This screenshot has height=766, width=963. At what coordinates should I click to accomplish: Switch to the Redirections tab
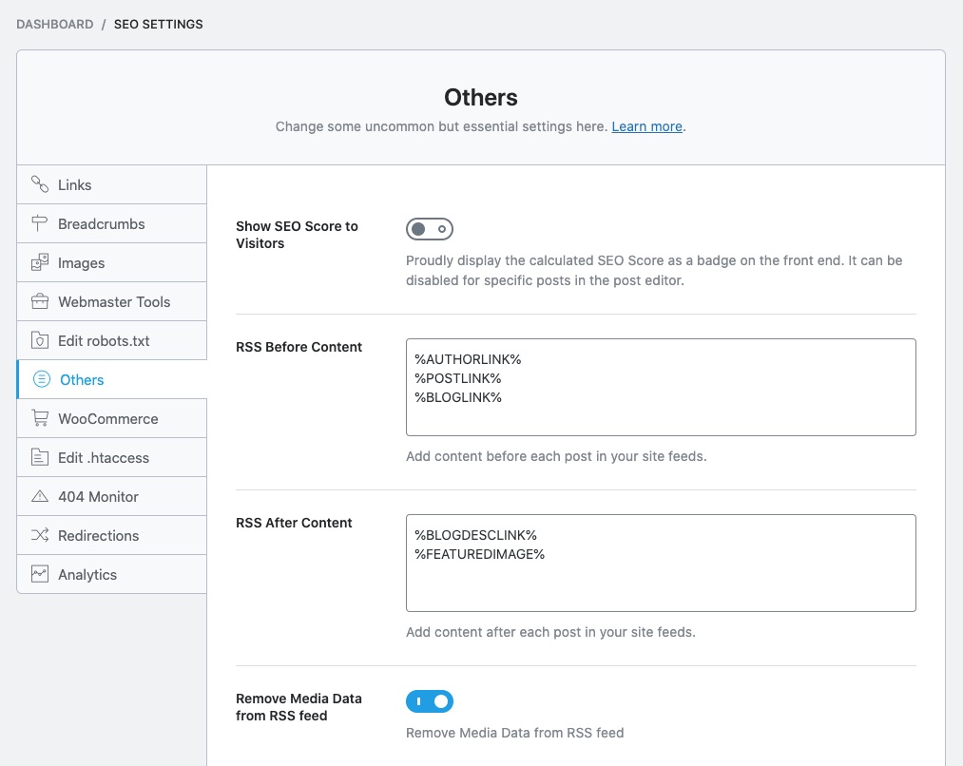click(98, 535)
